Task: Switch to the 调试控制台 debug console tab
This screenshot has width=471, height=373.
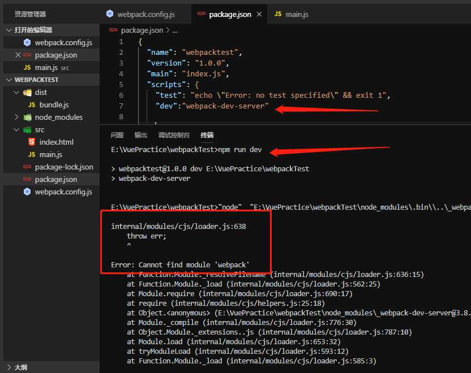Action: click(174, 135)
